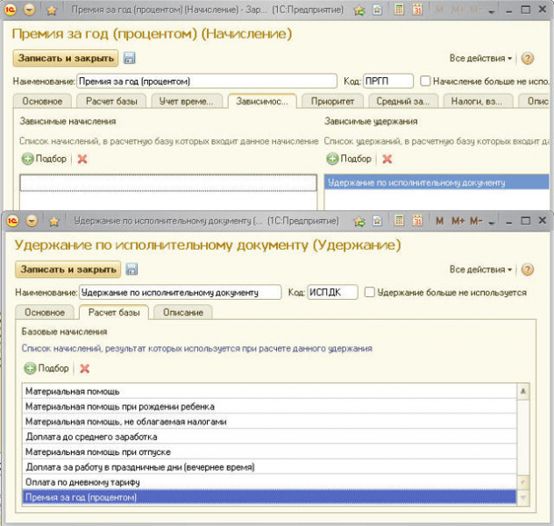554x526 pixels.
Task: Open calendar icon in Премия за год title bar
Action: (417, 10)
